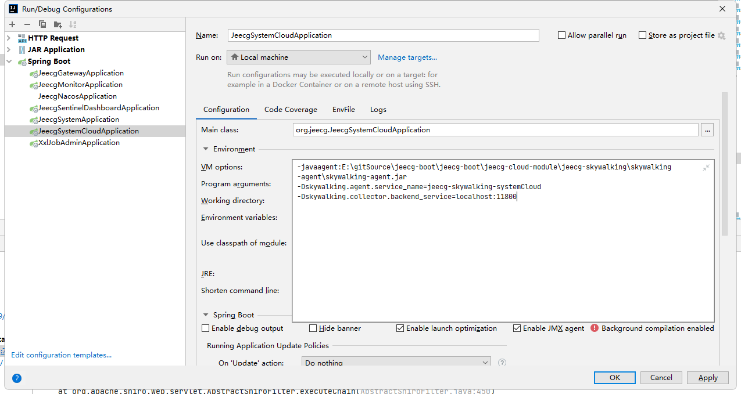Sort configurations alphabetically
Viewport: 741px width, 394px height.
73,24
